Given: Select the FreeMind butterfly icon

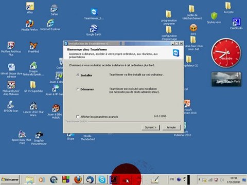Looking at the screenshot, I should coord(33,47).
